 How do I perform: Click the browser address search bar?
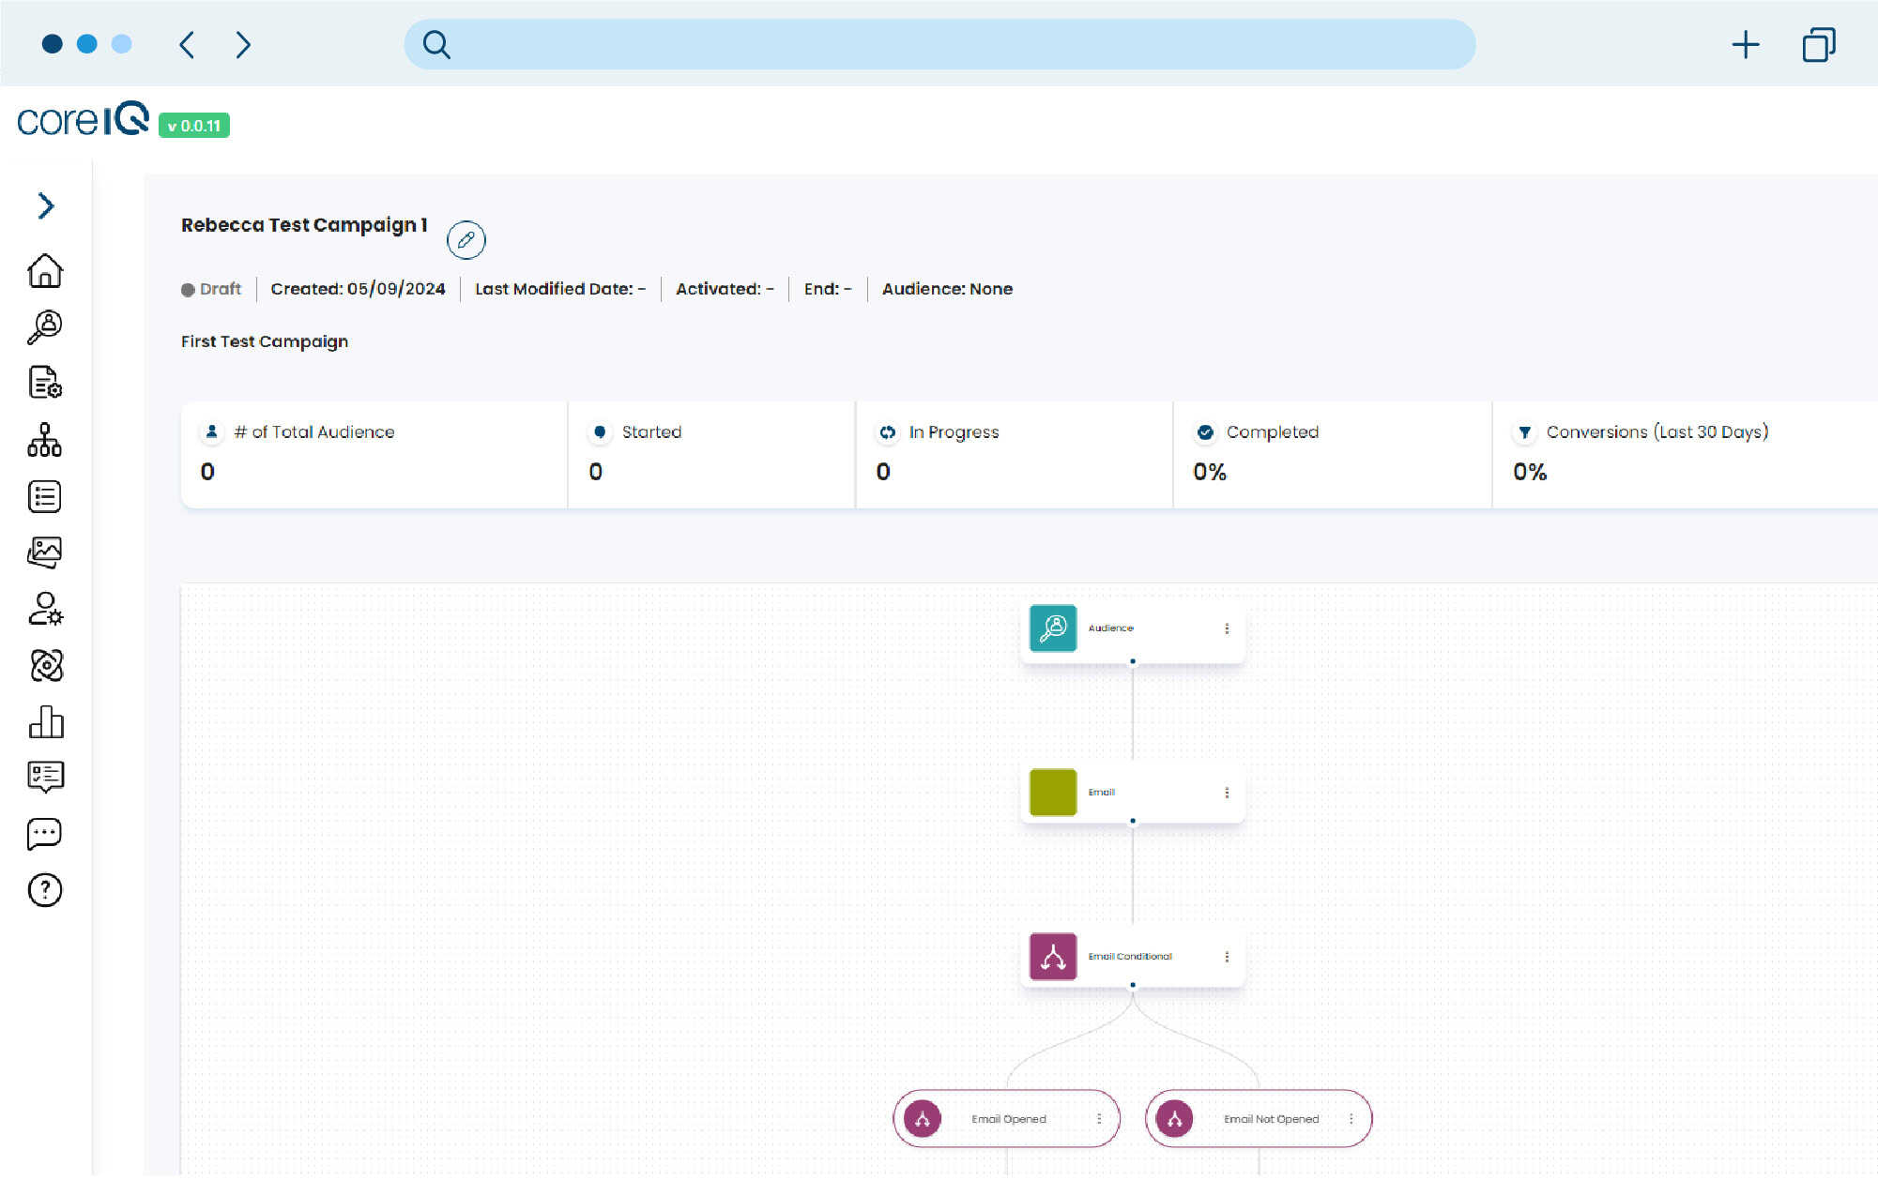click(939, 44)
